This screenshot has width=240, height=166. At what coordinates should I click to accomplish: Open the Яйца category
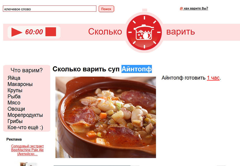point(14,78)
